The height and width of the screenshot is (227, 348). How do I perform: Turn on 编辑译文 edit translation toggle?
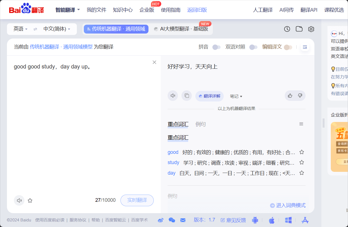coord(288,47)
